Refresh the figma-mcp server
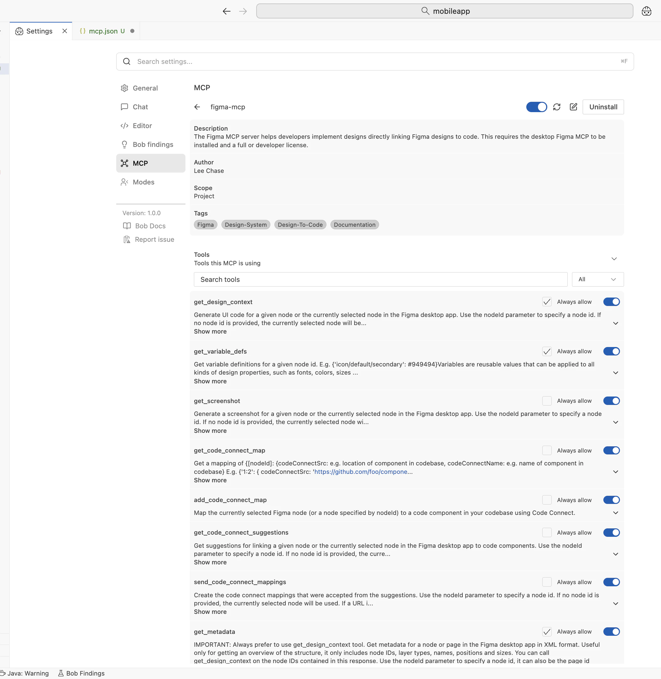Viewport: 661px width, 679px height. tap(556, 107)
